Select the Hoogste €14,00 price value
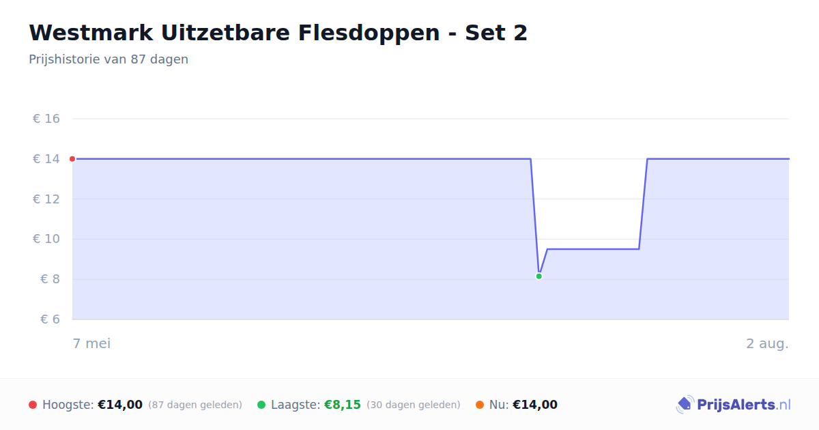Image resolution: width=819 pixels, height=430 pixels. point(120,405)
